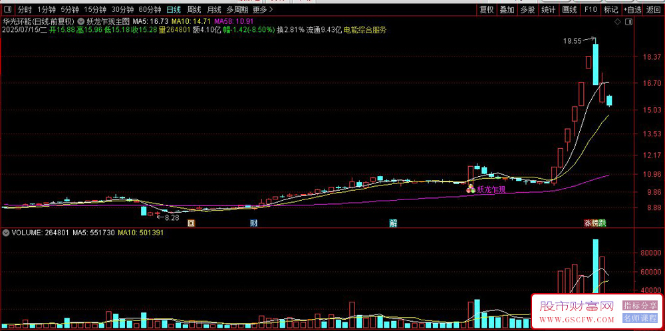Click the 妖龙乍现主图 indicator name
The width and height of the screenshot is (665, 331).
point(108,21)
